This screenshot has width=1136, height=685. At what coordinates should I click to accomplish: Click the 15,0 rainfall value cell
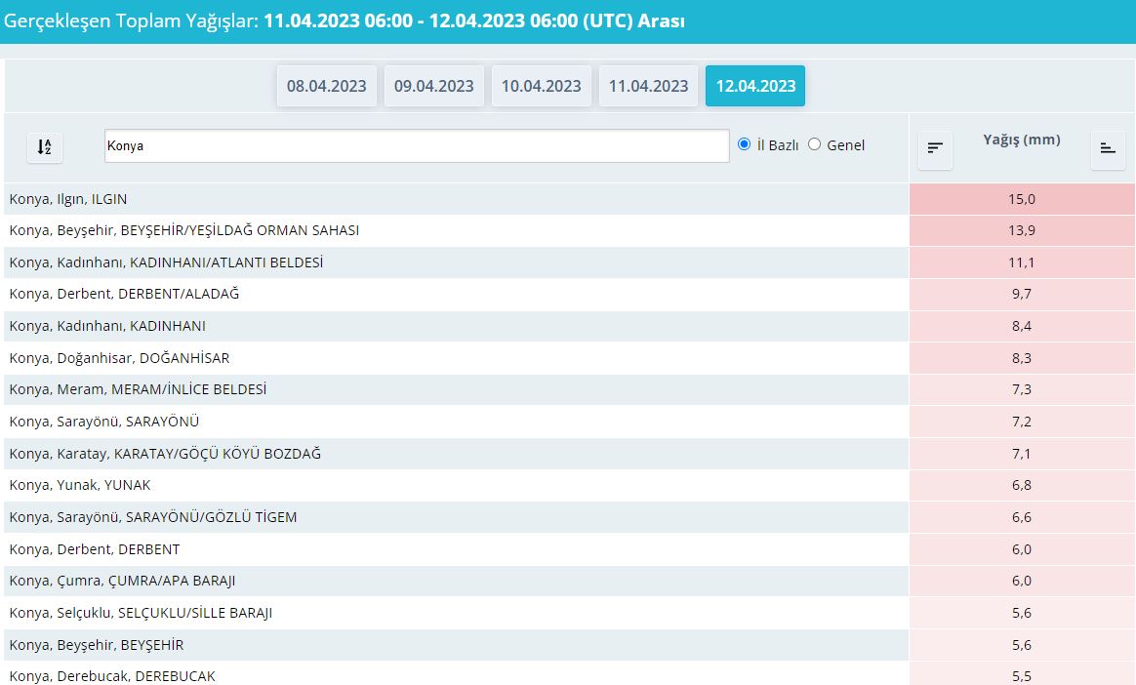[1022, 199]
